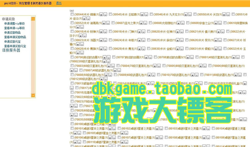This screenshot has width=250, height=147.
Task: Check item 30621 卡片-腊八粥
Action: coord(187,31)
